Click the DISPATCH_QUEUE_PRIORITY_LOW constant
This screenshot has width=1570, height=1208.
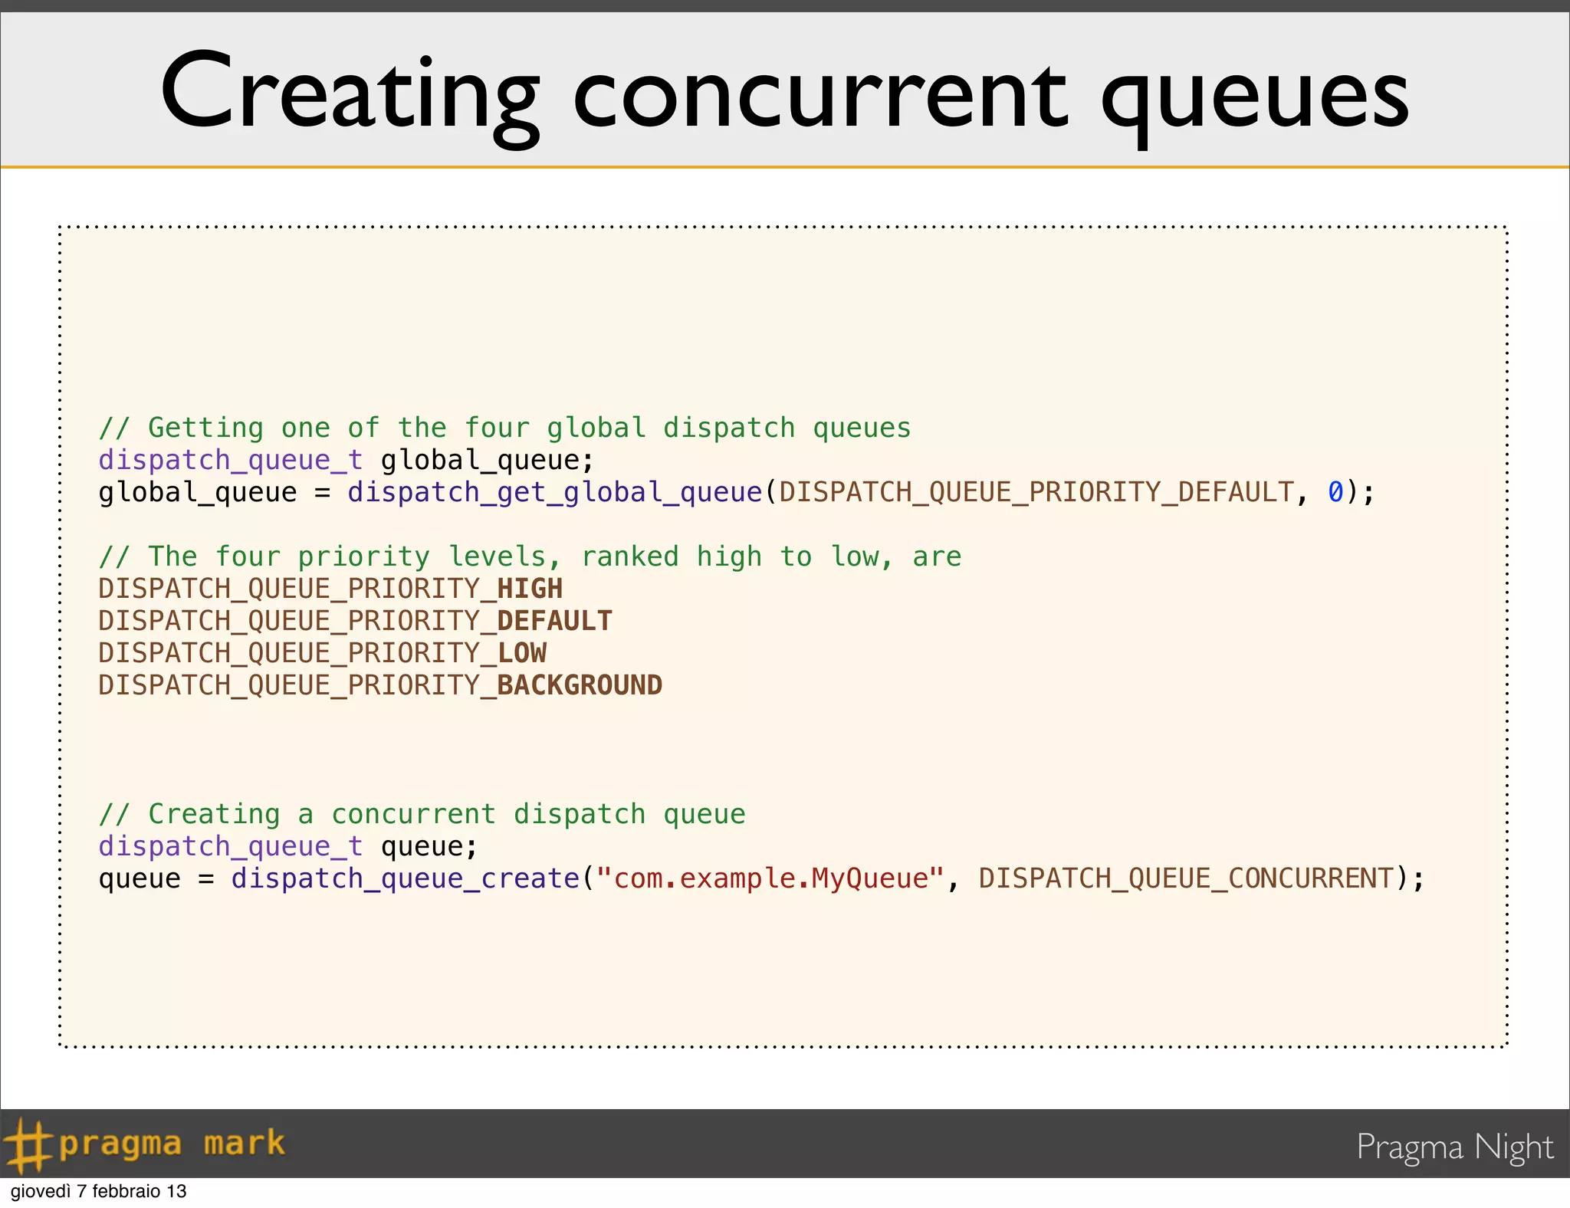(x=322, y=653)
